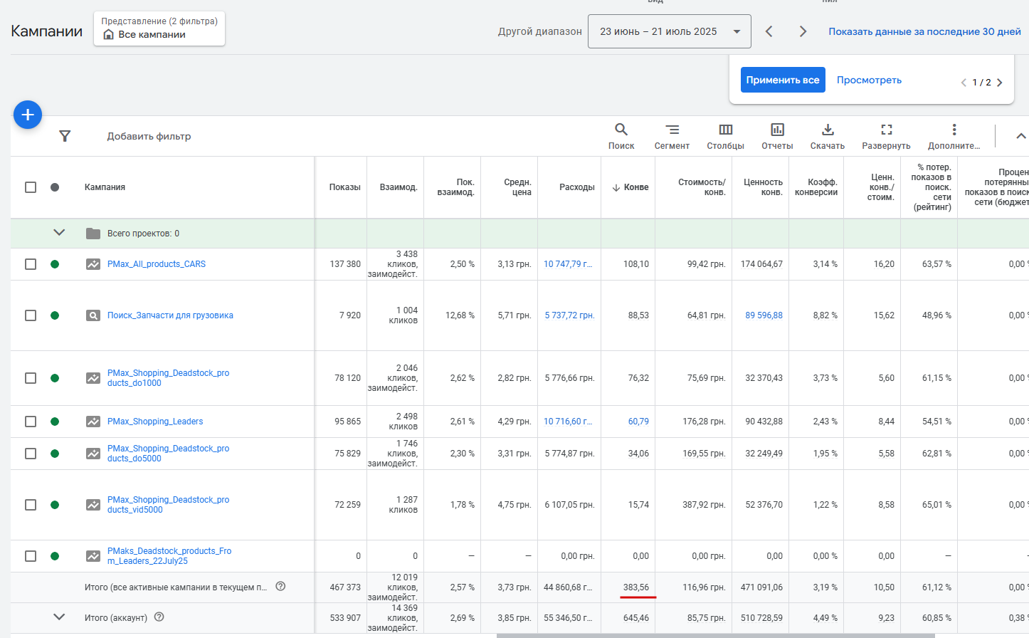The width and height of the screenshot is (1029, 638).
Task: Open the Представление Все кампании view selector
Action: (159, 28)
